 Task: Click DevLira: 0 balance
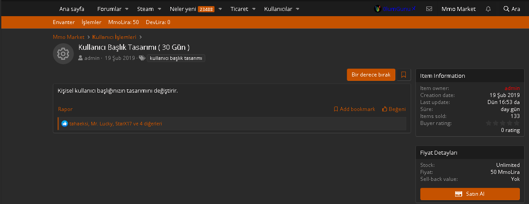(158, 22)
